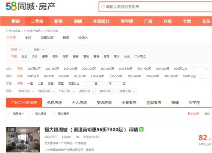Open 新房 in the orange nav bar
The image size is (212, 153).
[x=59, y=21]
